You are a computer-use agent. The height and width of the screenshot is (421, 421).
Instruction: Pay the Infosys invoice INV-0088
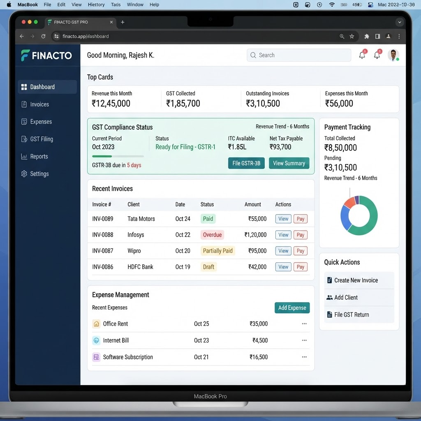[x=301, y=235]
